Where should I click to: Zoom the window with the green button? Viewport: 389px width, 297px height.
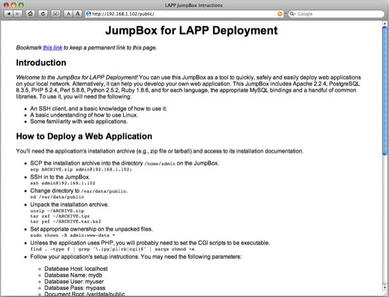pyautogui.click(x=21, y=5)
